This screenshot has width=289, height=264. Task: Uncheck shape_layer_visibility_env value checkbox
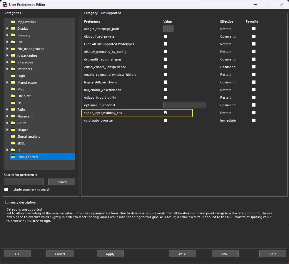click(166, 113)
